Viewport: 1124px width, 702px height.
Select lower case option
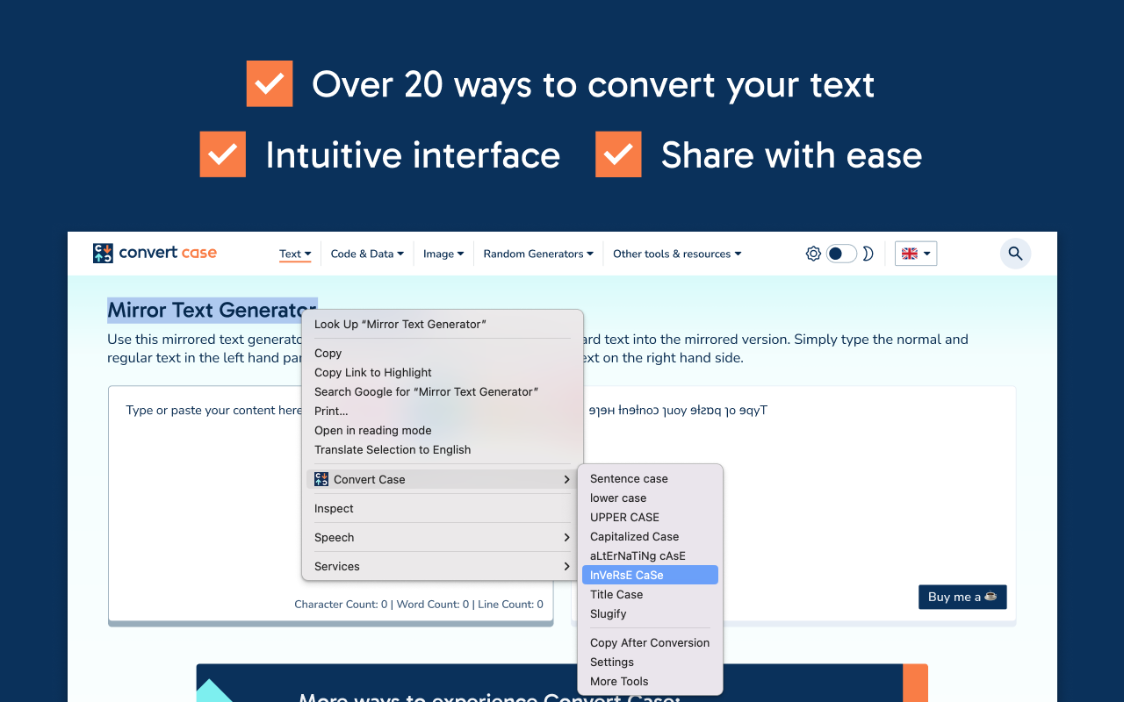point(650,498)
